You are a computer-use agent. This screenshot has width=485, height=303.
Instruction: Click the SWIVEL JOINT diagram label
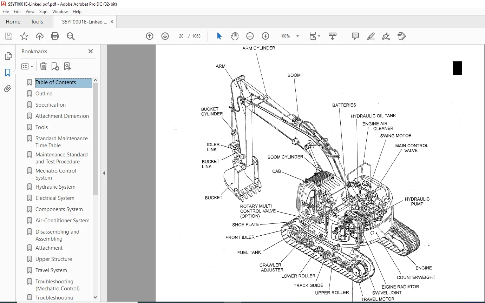coord(387,293)
